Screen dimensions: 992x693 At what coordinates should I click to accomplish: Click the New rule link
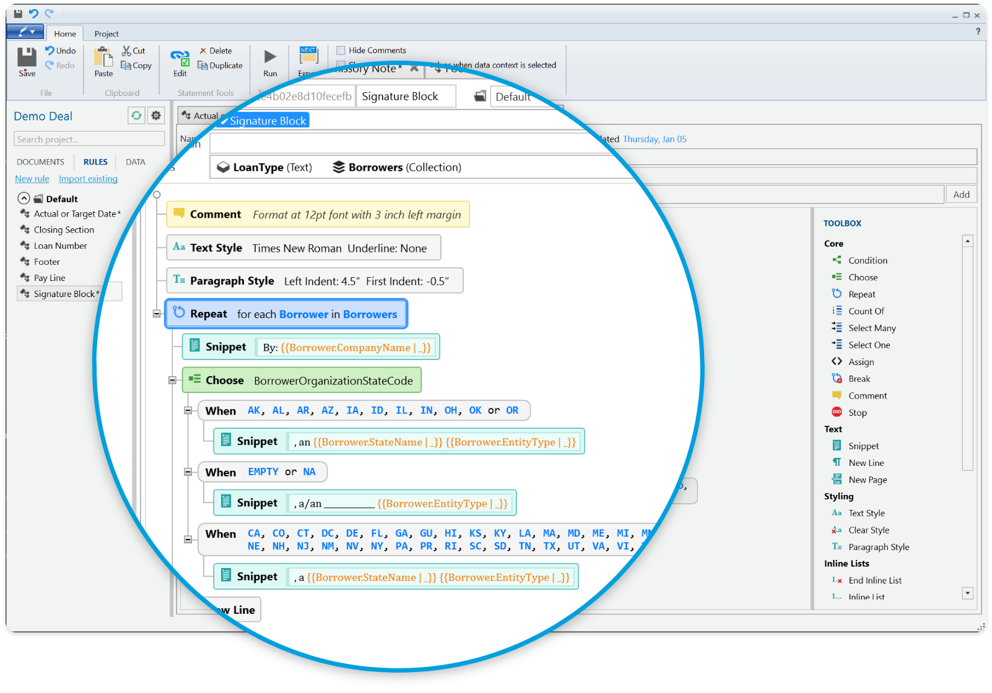pos(32,178)
